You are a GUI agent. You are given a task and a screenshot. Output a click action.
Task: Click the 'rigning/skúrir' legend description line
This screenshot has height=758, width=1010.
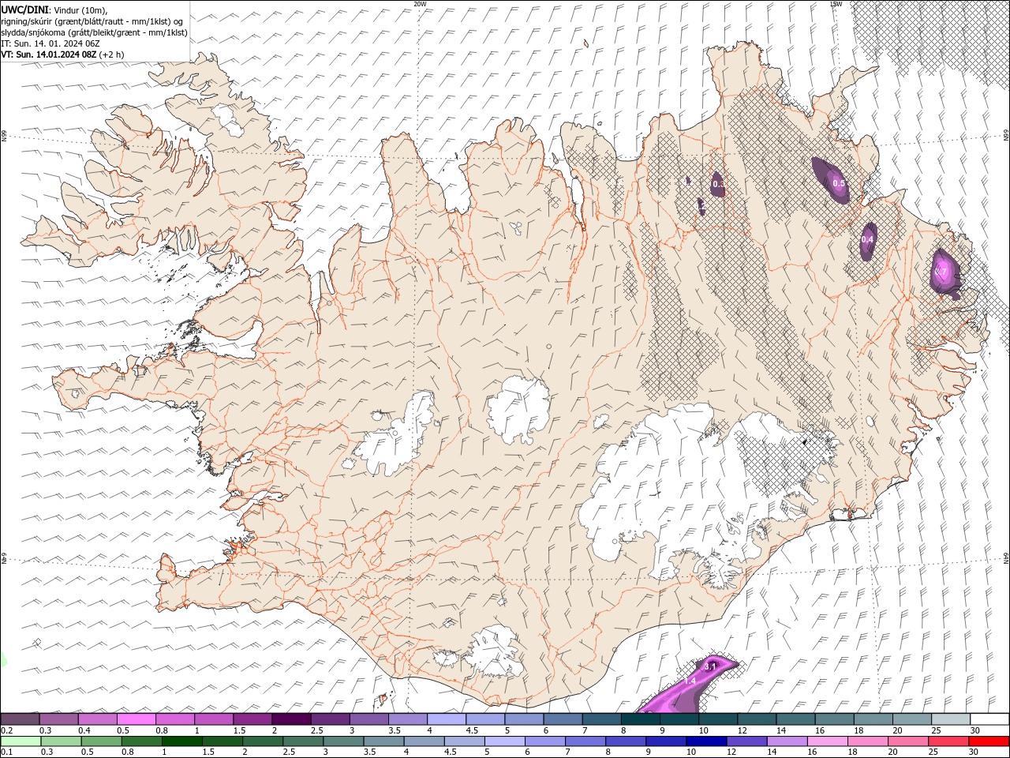[92, 21]
